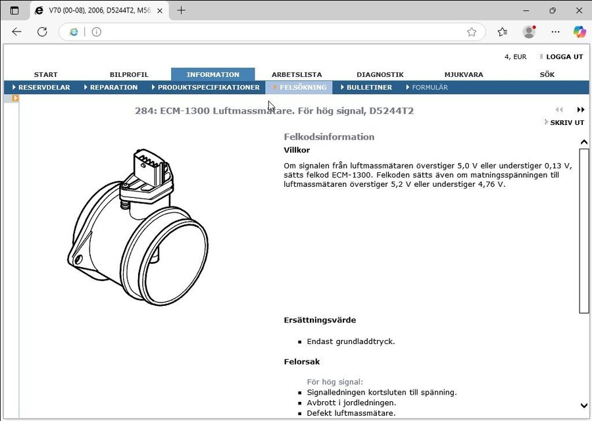Click the site info icon
The width and height of the screenshot is (592, 421).
point(97,32)
